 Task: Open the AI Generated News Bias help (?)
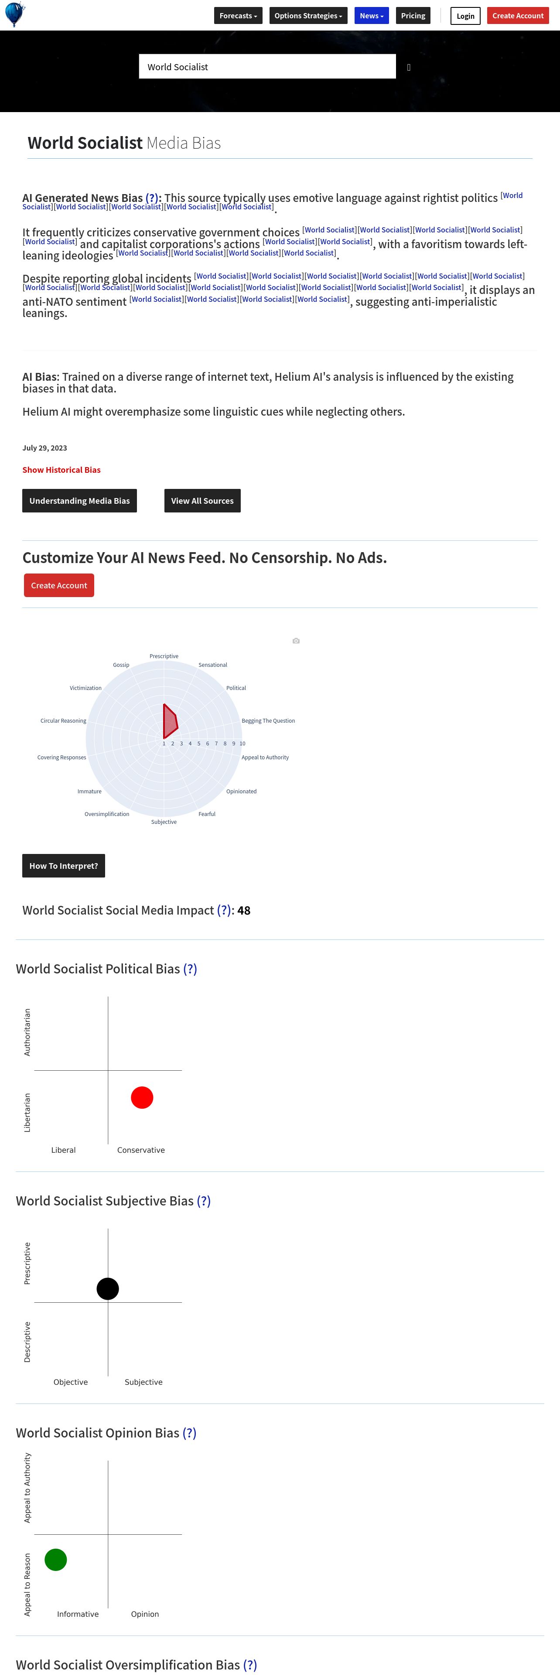[152, 198]
